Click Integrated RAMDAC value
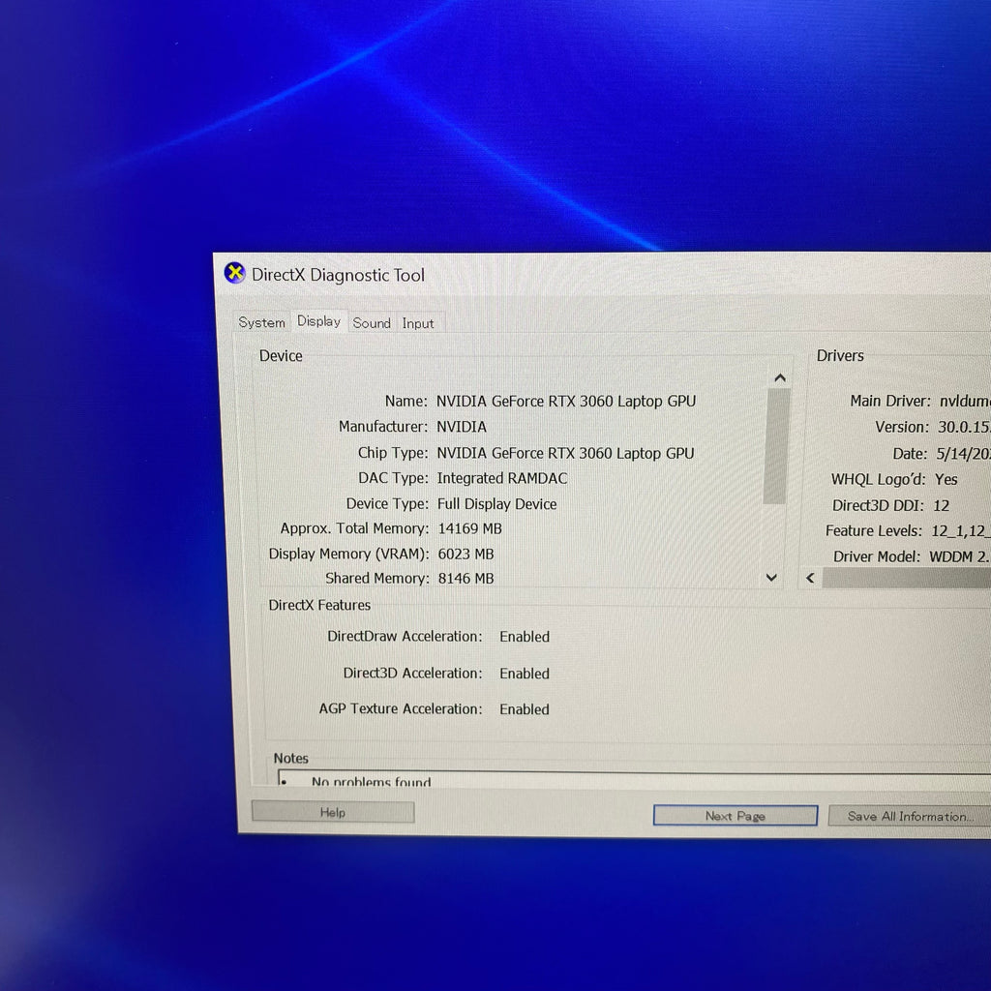This screenshot has height=991, width=991. point(502,478)
